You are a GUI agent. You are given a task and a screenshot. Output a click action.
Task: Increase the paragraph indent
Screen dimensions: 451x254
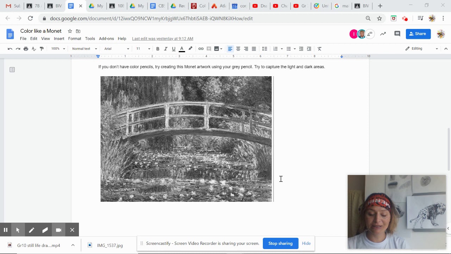[309, 49]
